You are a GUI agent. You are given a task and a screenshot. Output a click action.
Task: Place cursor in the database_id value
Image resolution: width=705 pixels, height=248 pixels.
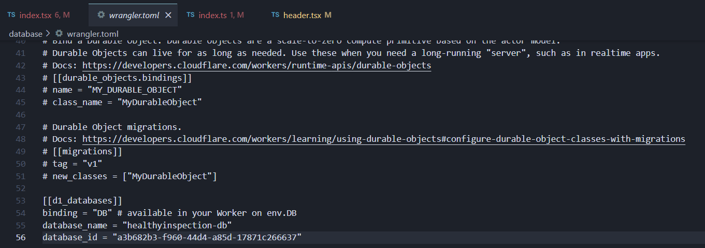click(207, 237)
